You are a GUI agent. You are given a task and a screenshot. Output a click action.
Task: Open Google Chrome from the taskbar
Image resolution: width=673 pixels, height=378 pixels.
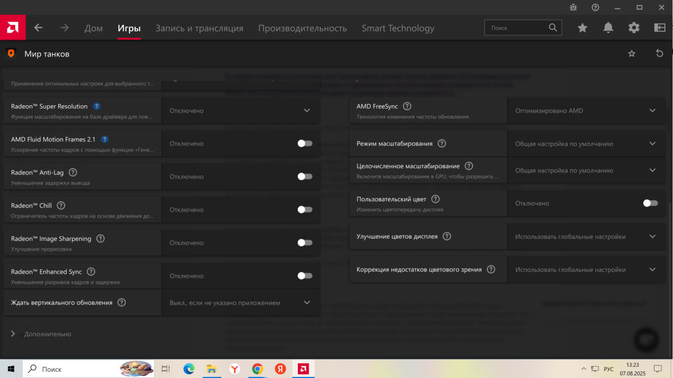tap(257, 369)
